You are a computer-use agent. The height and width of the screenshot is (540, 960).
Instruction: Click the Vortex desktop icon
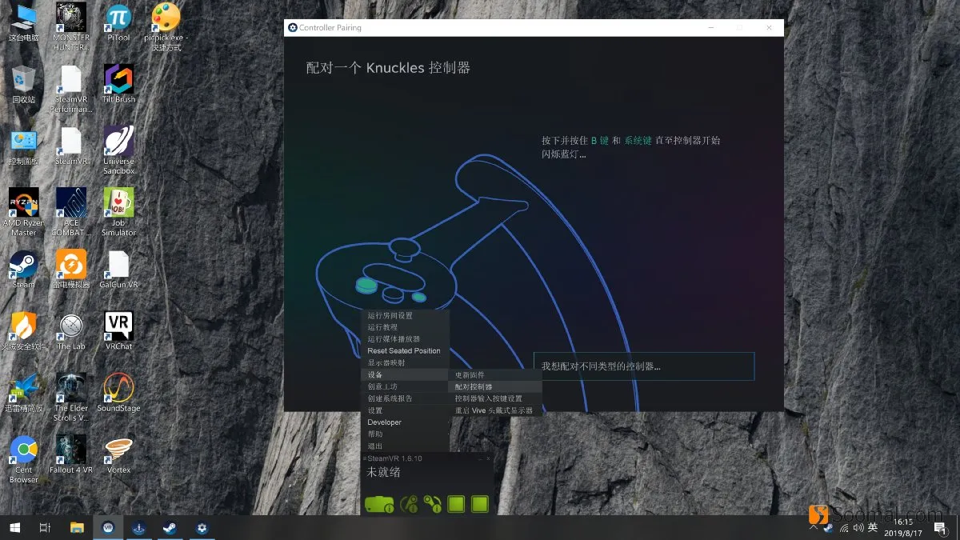(118, 454)
